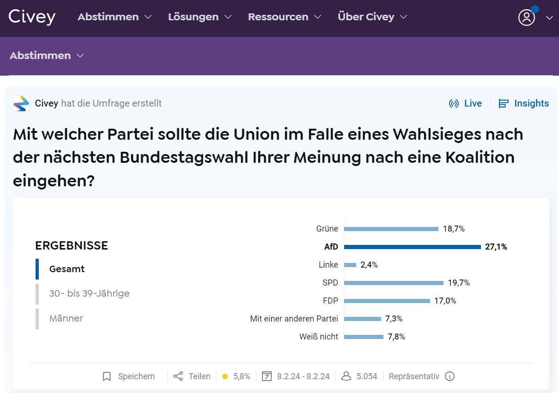Open the user account profile icon
The image size is (559, 393).
(x=527, y=18)
